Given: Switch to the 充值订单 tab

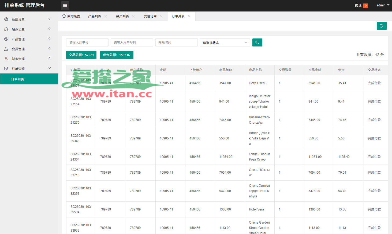Looking at the screenshot, I should [150, 16].
